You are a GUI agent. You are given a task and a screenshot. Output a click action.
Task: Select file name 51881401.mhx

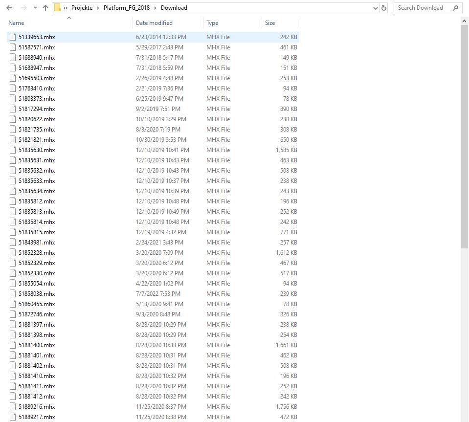[37, 355]
